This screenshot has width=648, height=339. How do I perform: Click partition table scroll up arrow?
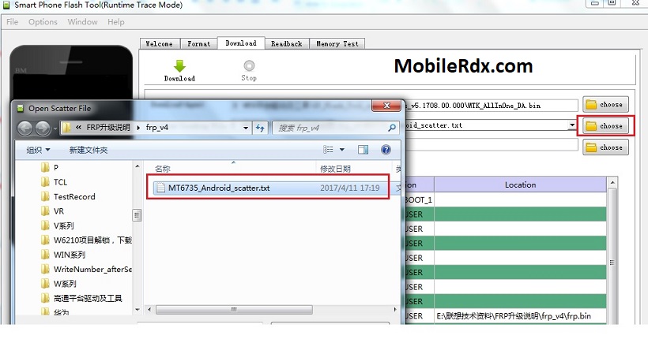[612, 182]
